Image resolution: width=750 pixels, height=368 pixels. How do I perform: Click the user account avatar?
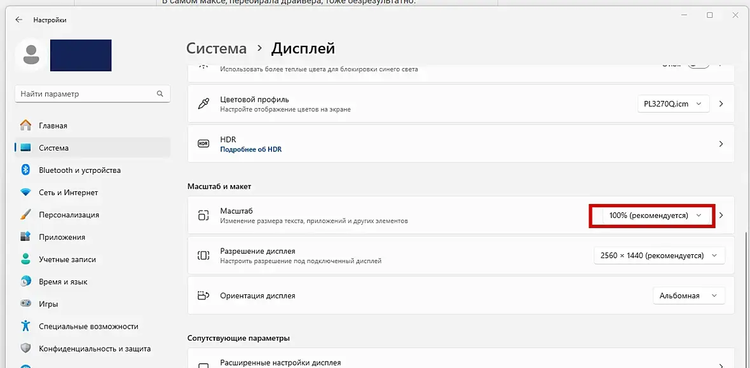coord(30,55)
